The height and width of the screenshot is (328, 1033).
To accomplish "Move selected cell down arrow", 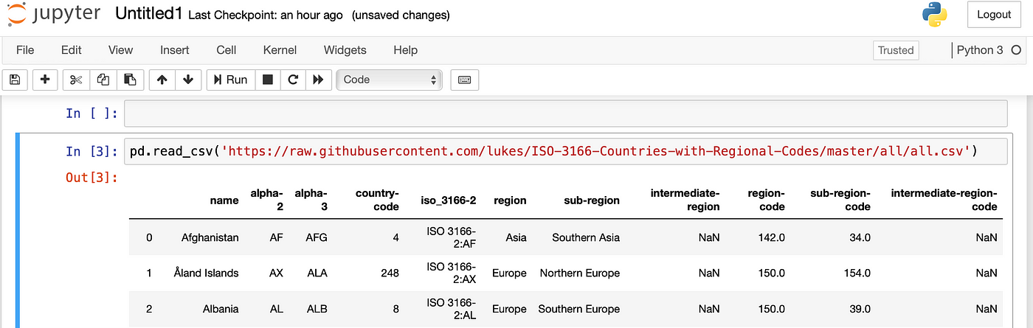I will coord(188,80).
